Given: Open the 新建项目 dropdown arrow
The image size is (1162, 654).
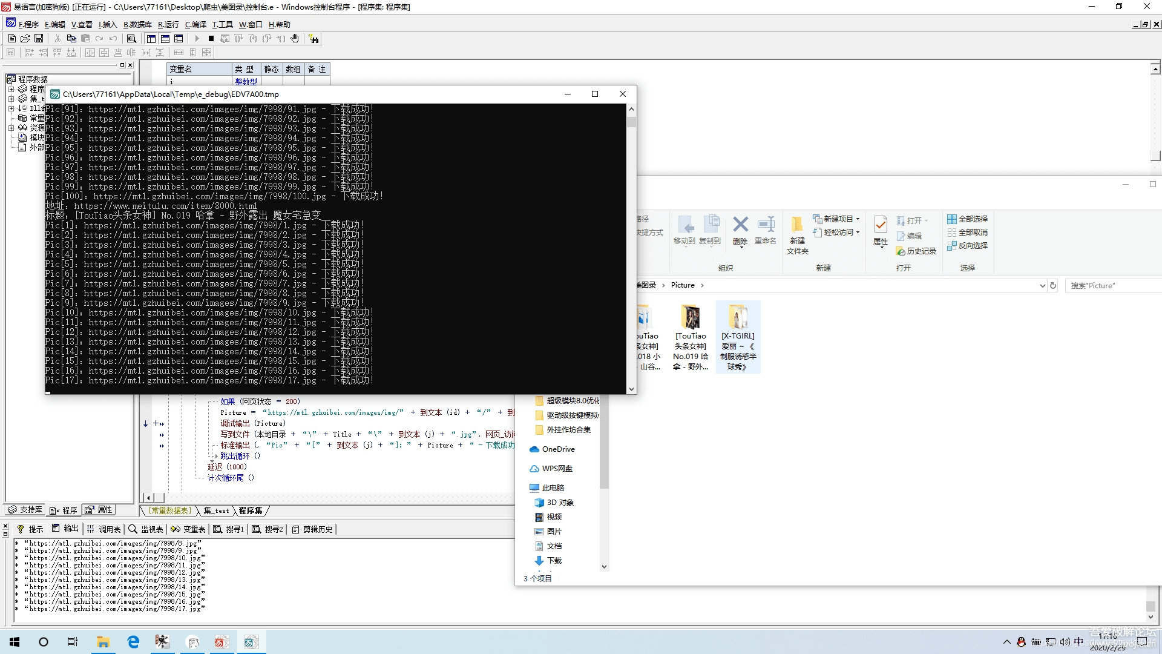Looking at the screenshot, I should (858, 219).
